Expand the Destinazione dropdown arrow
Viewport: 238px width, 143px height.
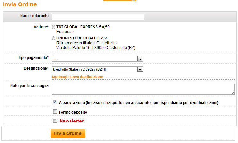[140, 69]
